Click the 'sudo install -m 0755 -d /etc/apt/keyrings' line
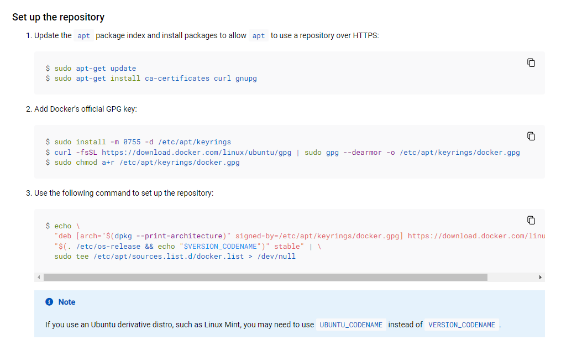The image size is (577, 345). click(138, 142)
